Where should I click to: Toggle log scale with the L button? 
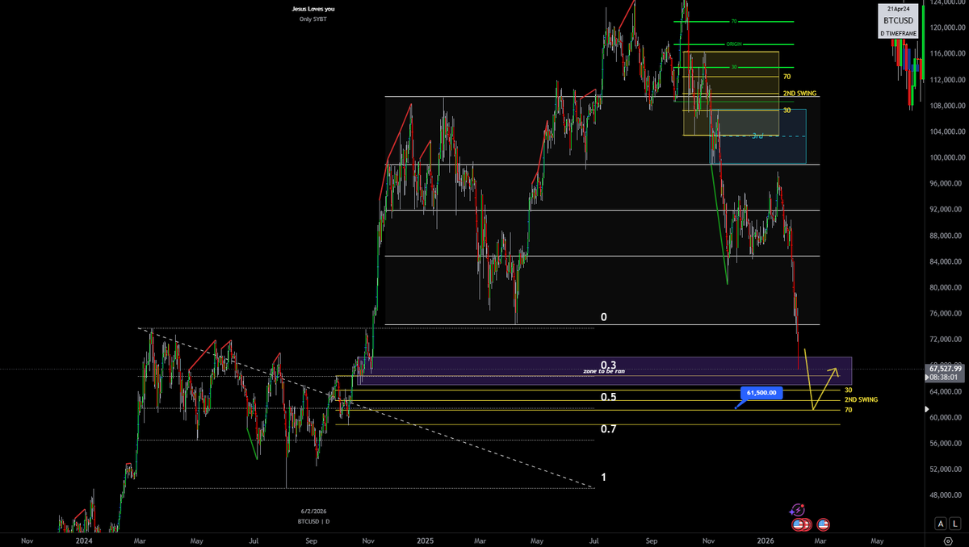coord(955,524)
